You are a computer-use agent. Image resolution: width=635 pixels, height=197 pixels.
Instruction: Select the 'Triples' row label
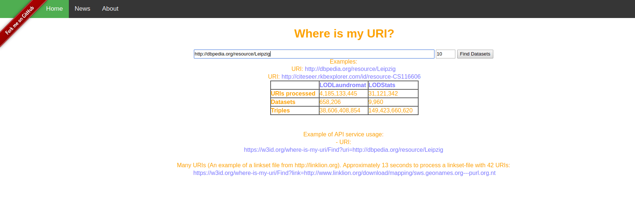[280, 111]
